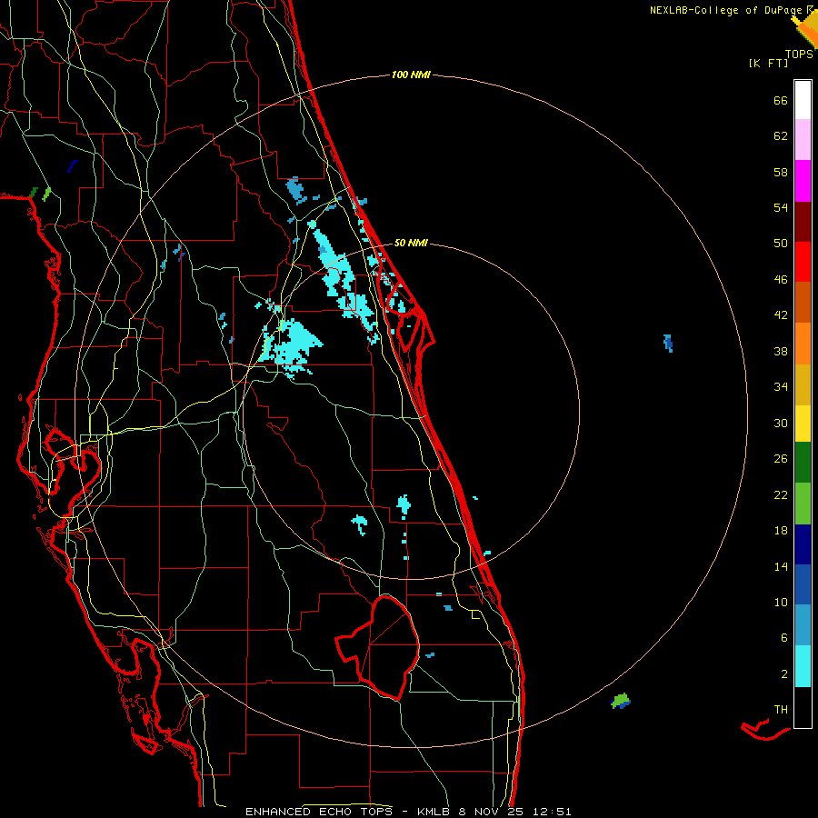This screenshot has height=818, width=818.
Task: Click the '50' legend value
Action: (781, 244)
